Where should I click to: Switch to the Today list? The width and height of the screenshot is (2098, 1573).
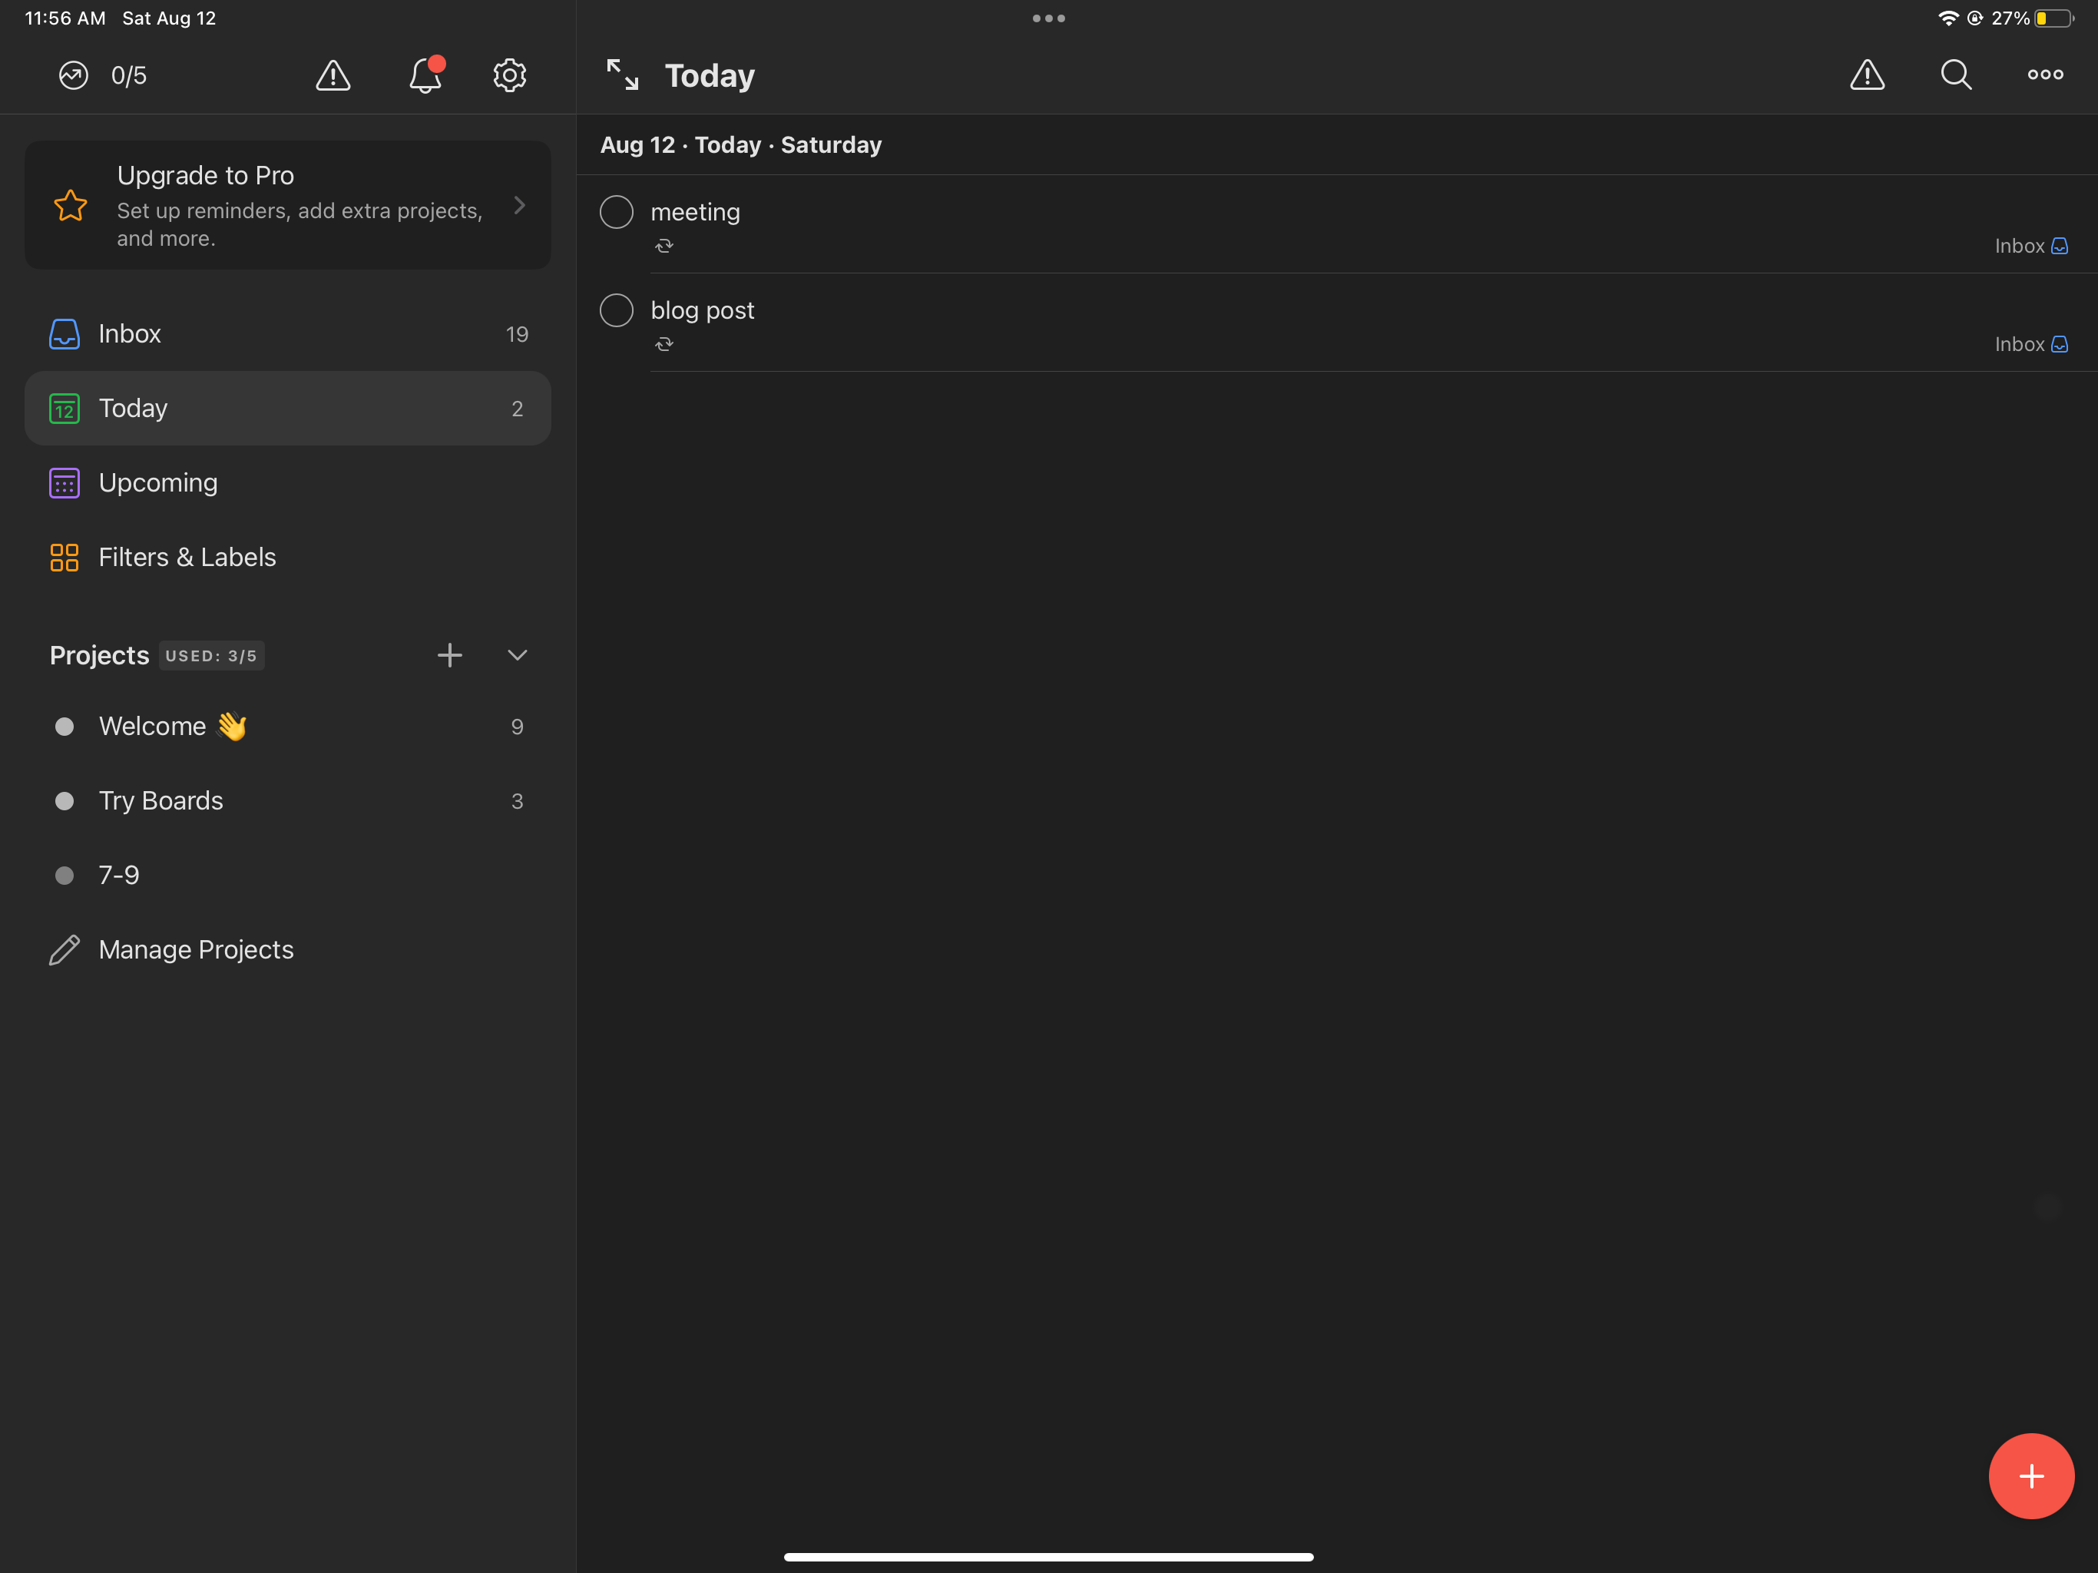132,408
